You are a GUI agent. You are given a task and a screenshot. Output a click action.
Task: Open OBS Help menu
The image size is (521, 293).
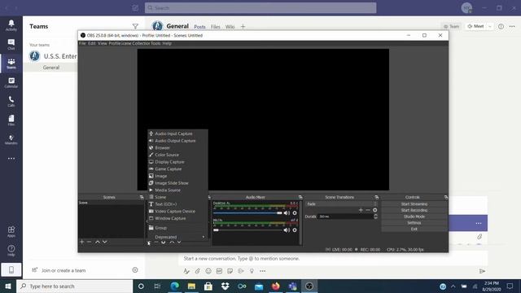coord(167,43)
